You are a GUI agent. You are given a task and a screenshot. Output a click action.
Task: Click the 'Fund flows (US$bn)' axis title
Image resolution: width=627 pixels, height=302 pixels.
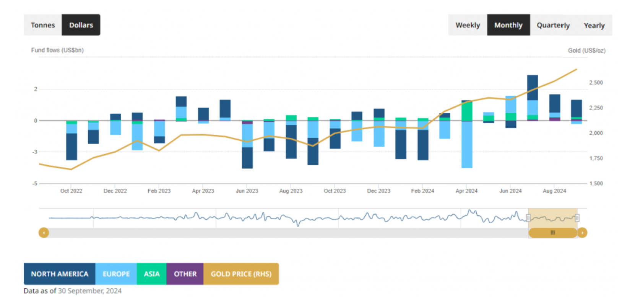click(57, 50)
